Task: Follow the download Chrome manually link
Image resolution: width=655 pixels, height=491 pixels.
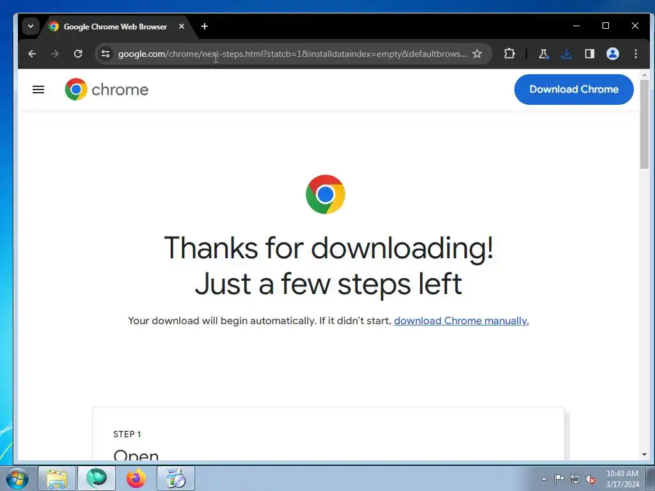Action: tap(461, 321)
